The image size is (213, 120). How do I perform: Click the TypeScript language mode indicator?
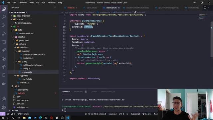tap(135, 114)
